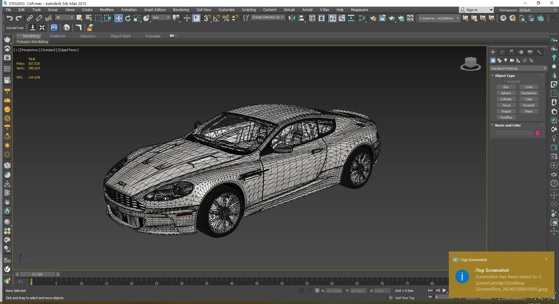Screen dimensions: 559x304
Task: Toggle the Selection Lock padlock
Action: click(x=309, y=291)
